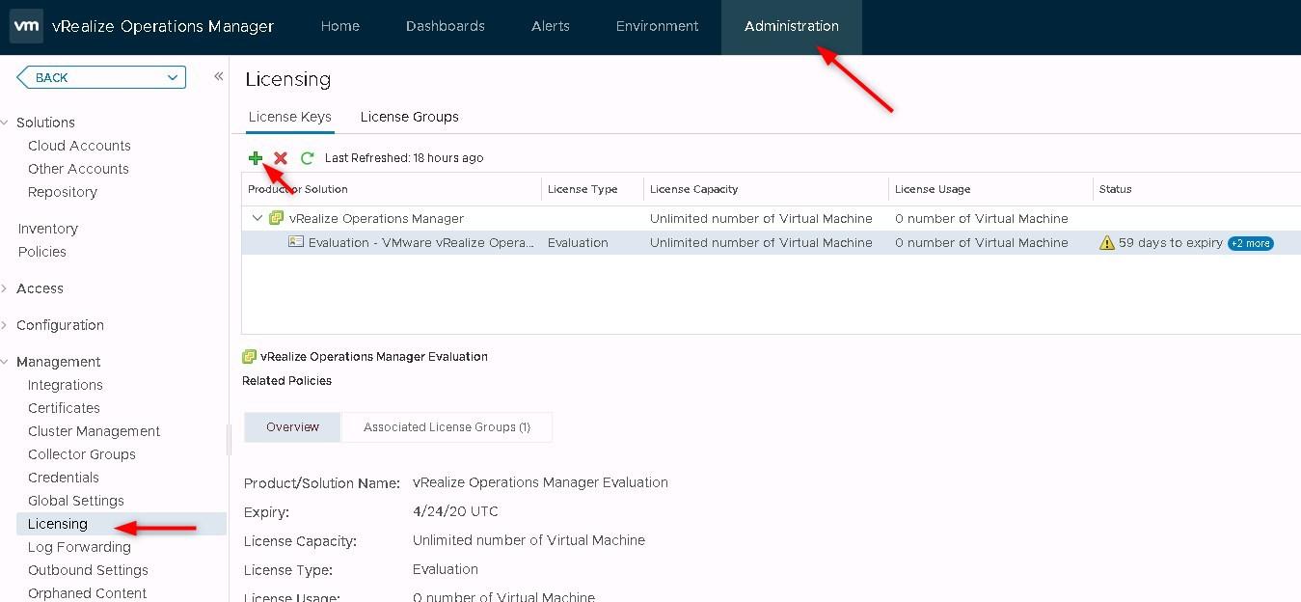Open Orphaned Content
The height and width of the screenshot is (602, 1301).
point(87,593)
